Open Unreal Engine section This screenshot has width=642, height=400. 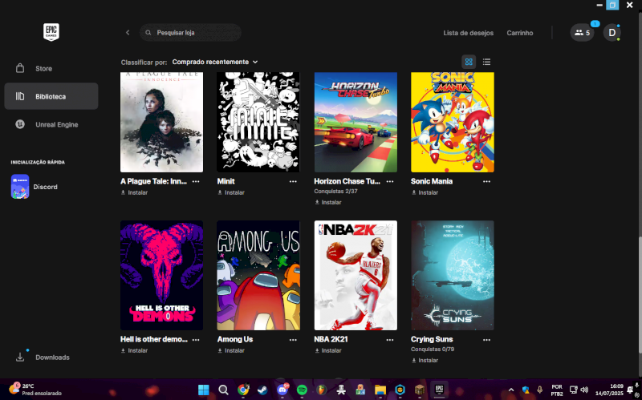pos(51,124)
